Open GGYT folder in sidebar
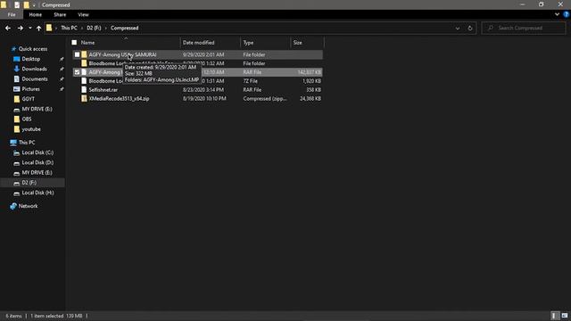Image resolution: width=571 pixels, height=321 pixels. click(28, 99)
